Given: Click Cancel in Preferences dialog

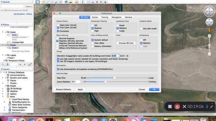Looking at the screenshot, I should tap(142, 89).
